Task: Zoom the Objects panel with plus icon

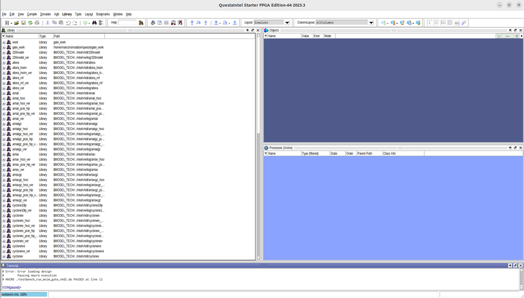Action: pyautogui.click(x=510, y=30)
